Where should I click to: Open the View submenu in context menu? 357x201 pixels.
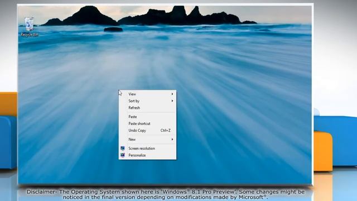tap(147, 94)
